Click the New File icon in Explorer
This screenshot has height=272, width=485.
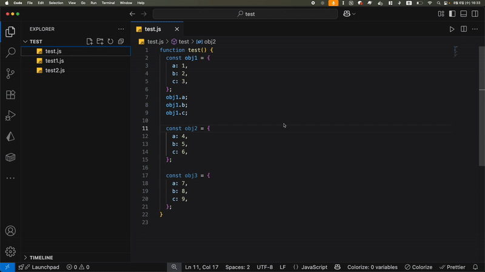[90, 42]
